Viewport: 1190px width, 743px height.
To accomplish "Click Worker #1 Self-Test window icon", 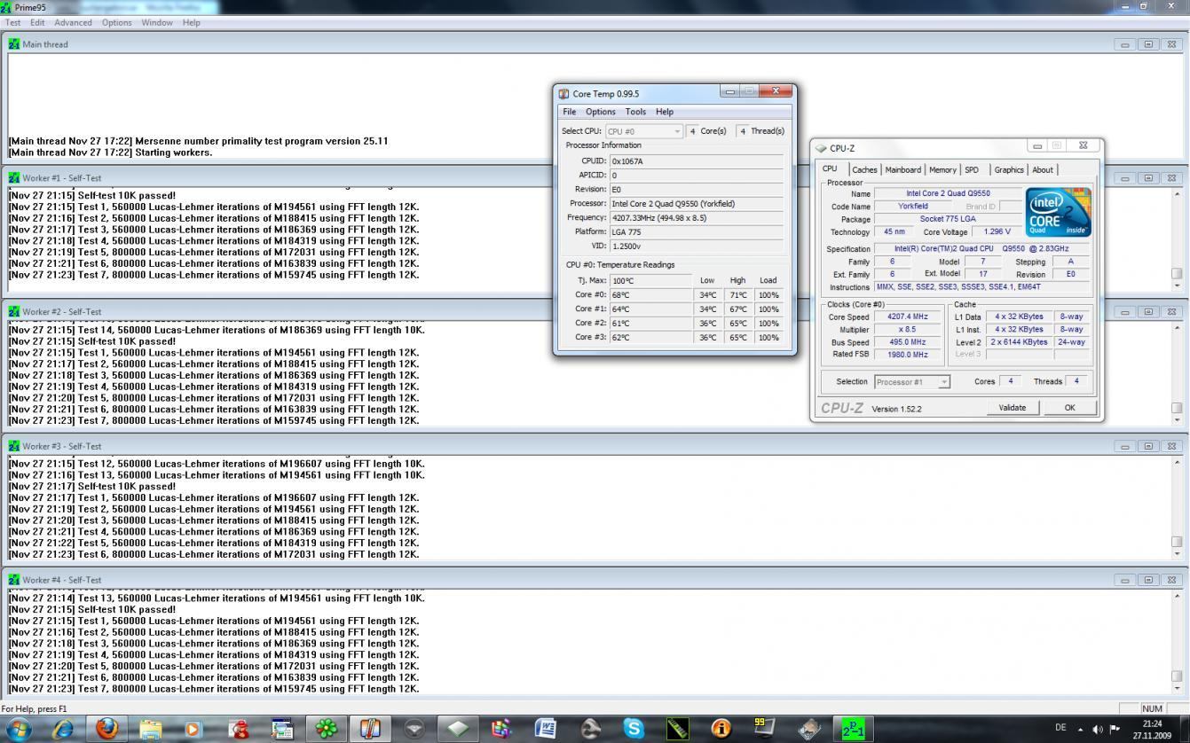I will [14, 177].
